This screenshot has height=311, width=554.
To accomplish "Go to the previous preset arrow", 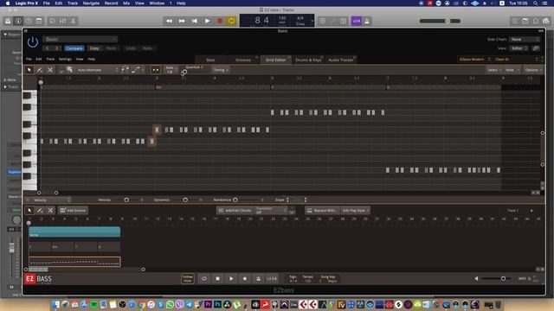I will coord(48,48).
